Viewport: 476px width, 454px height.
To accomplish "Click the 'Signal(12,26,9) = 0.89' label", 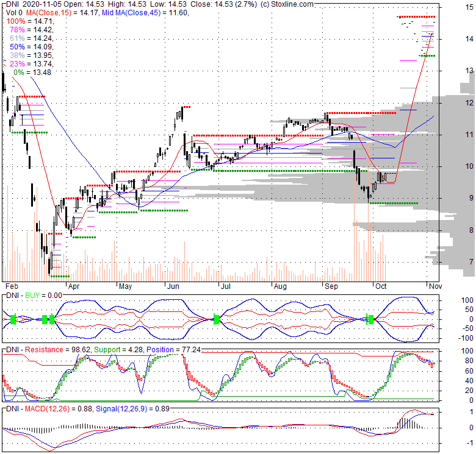I will coord(132,409).
